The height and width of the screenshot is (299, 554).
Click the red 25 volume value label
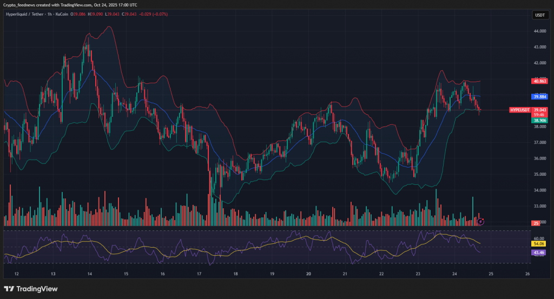[x=536, y=223]
